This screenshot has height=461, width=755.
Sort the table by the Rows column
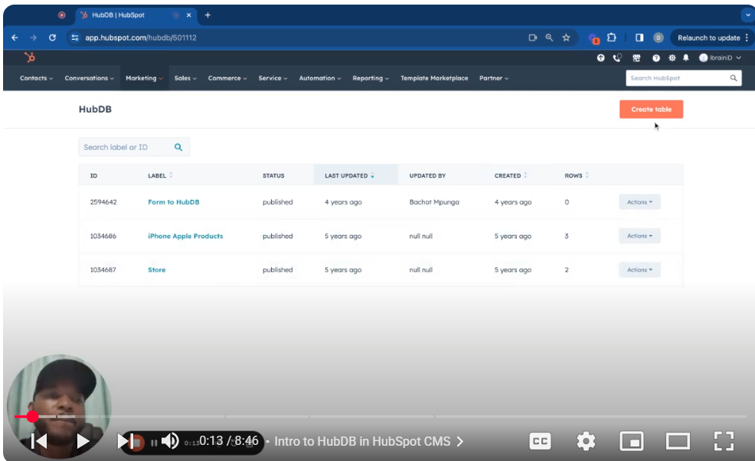click(x=577, y=175)
